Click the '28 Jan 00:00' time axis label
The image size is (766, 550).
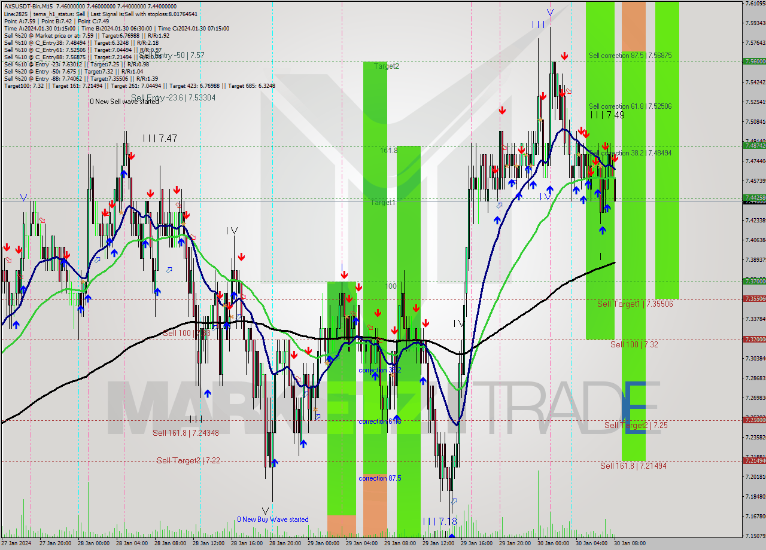[x=95, y=543]
